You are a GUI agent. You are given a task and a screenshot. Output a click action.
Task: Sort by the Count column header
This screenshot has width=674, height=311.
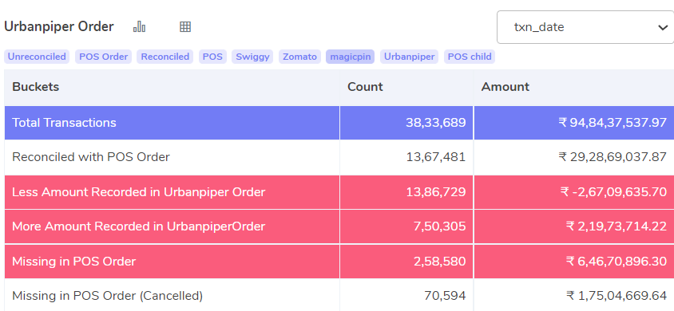[365, 87]
